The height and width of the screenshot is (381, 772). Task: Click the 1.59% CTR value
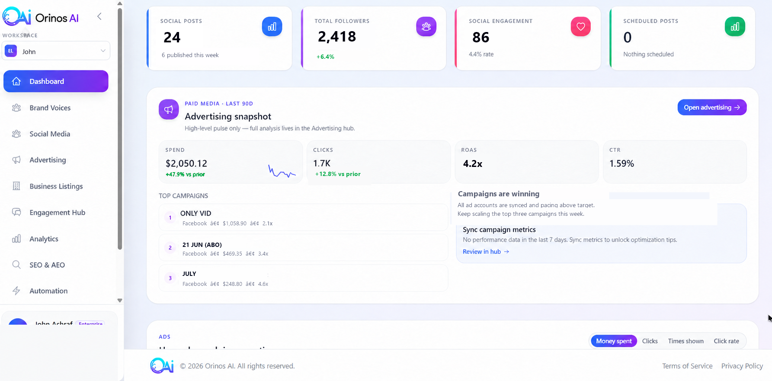point(621,164)
